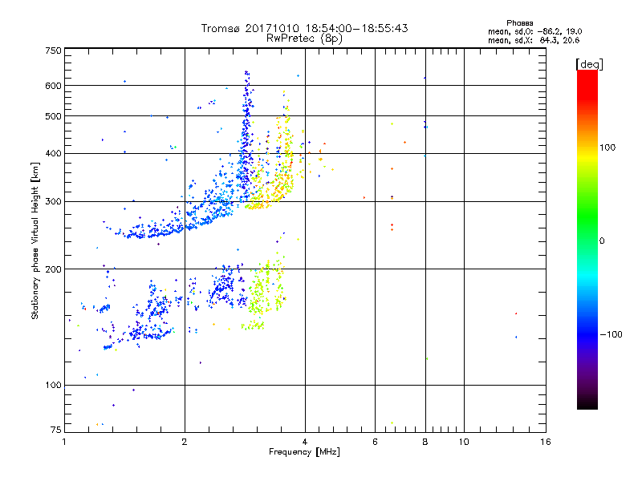Click the '0' colorbar tick label

602,241
